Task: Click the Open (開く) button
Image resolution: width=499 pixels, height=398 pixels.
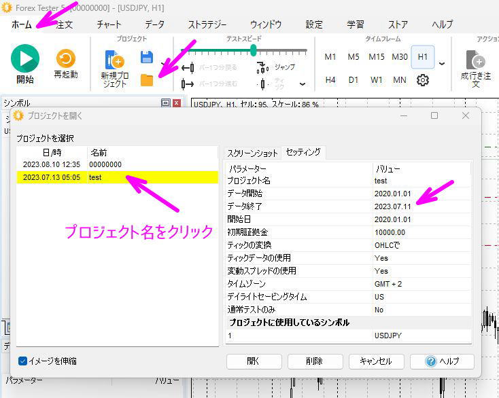Action: [254, 361]
